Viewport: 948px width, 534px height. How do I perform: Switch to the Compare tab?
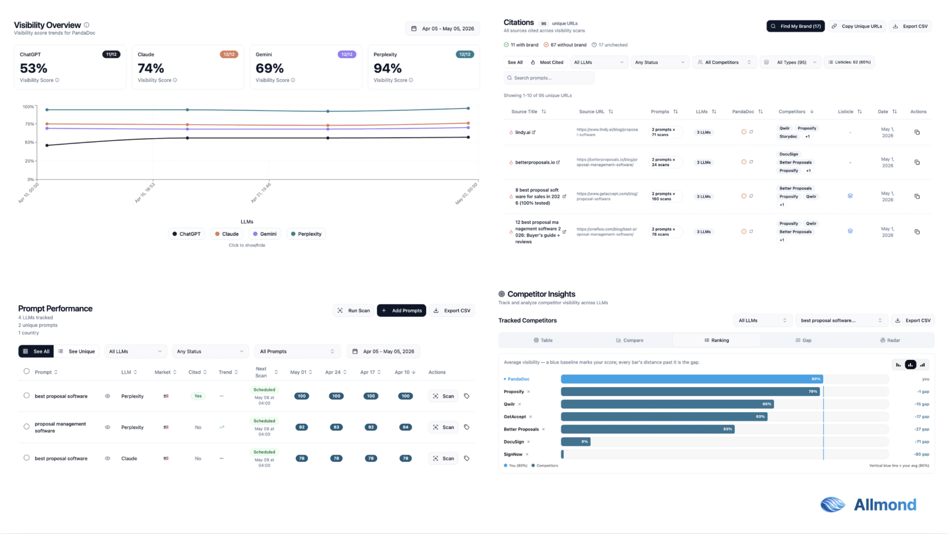pyautogui.click(x=630, y=340)
